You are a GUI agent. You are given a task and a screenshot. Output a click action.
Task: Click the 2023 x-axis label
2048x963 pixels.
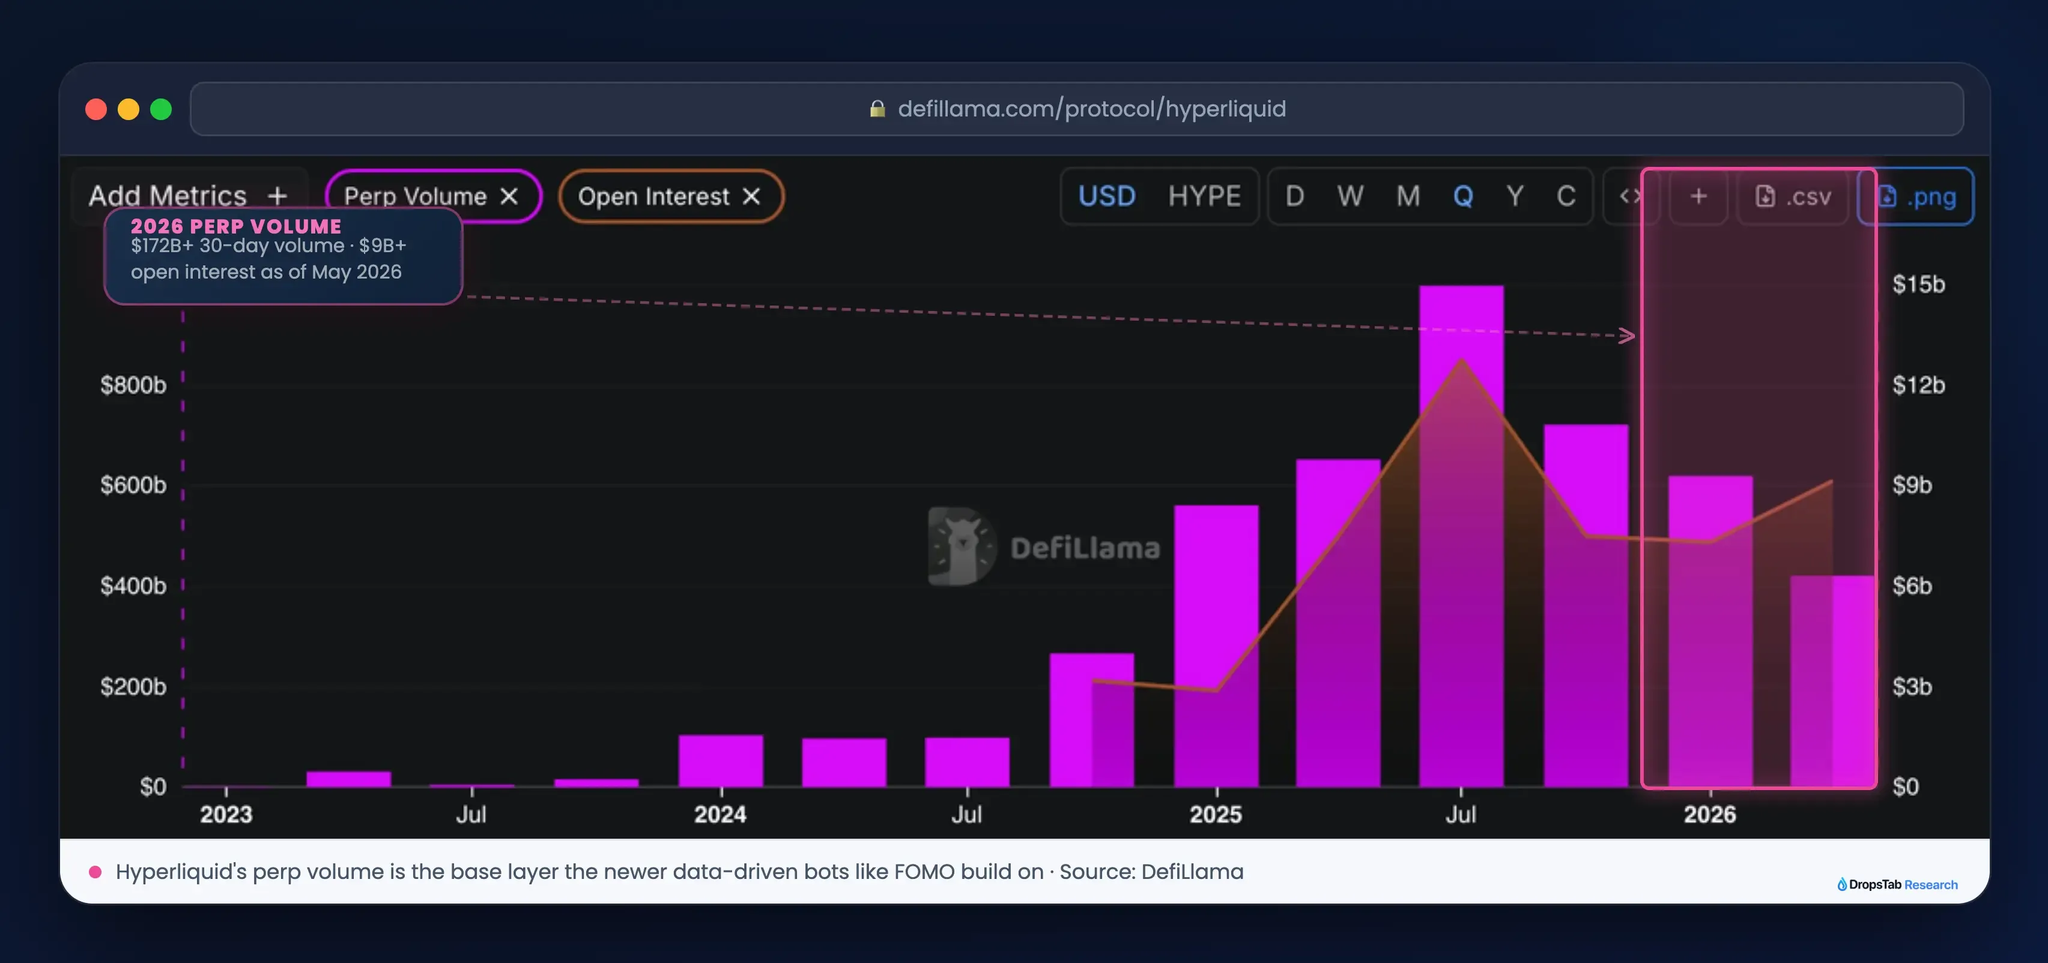226,815
